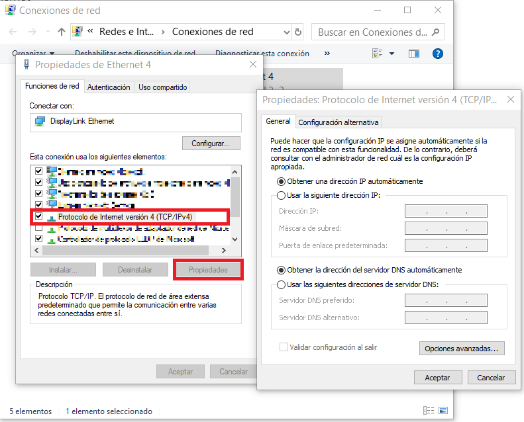The width and height of the screenshot is (524, 422).
Task: Click the Opciones avanzadas button
Action: click(x=462, y=348)
